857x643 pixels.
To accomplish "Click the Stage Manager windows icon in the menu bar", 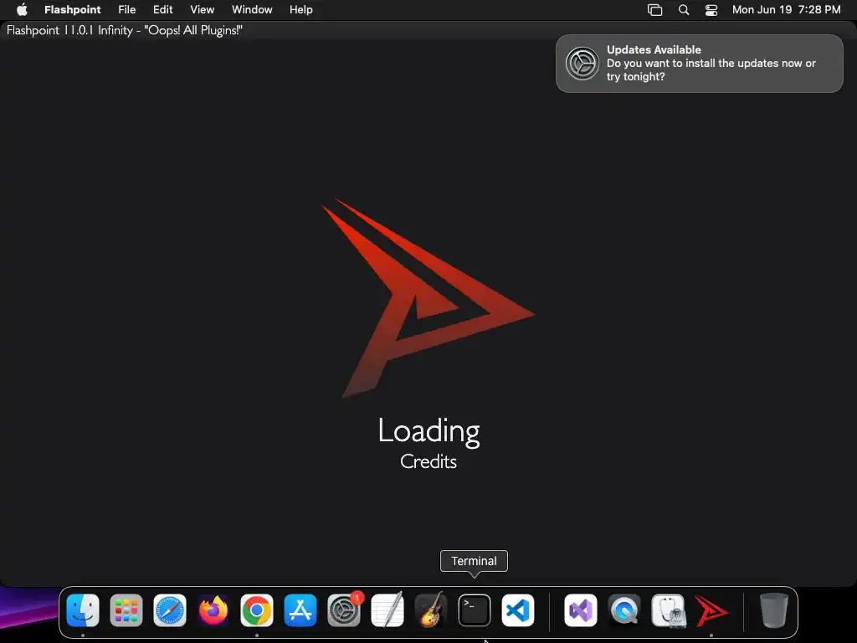I will click(x=654, y=9).
